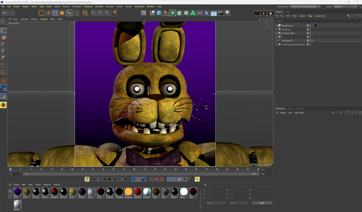The height and width of the screenshot is (212, 362).
Task: Switch to the Takes tab
Action: pos(287,12)
